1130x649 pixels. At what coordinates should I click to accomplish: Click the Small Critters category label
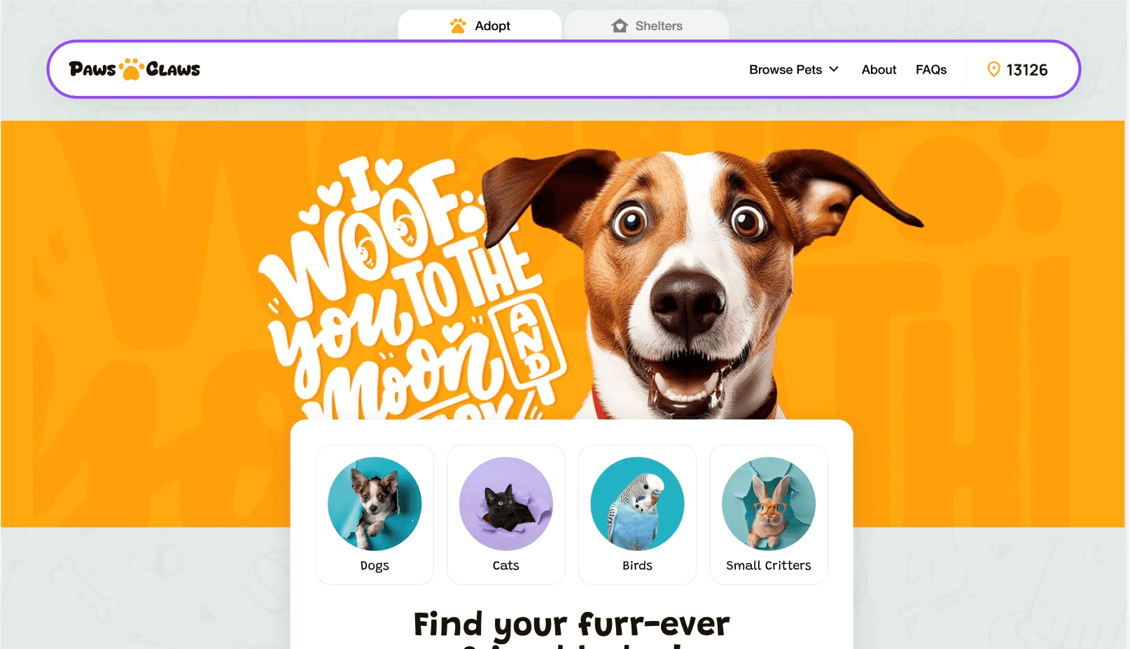pos(769,565)
